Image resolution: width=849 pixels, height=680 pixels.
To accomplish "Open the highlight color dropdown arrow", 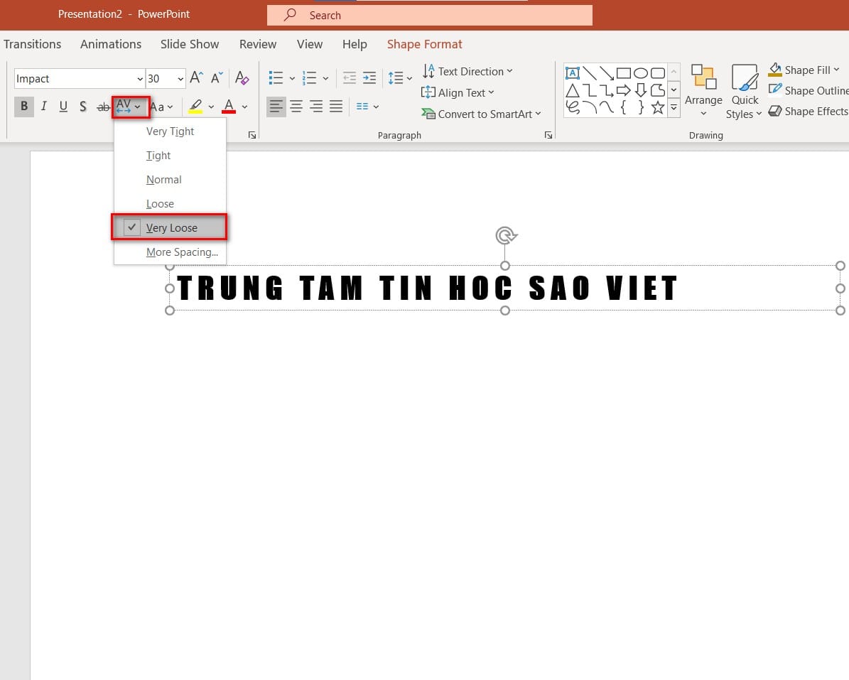I will coord(211,107).
